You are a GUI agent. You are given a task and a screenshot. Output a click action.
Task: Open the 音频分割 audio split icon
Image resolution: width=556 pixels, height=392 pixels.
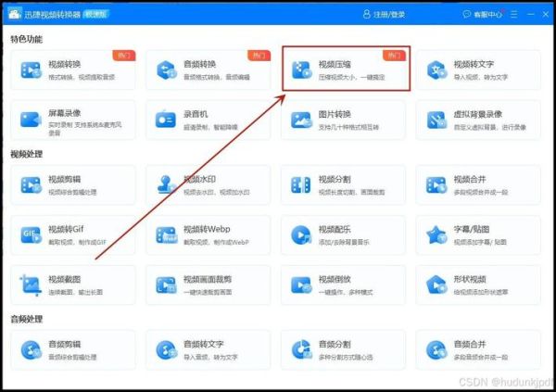pos(301,349)
